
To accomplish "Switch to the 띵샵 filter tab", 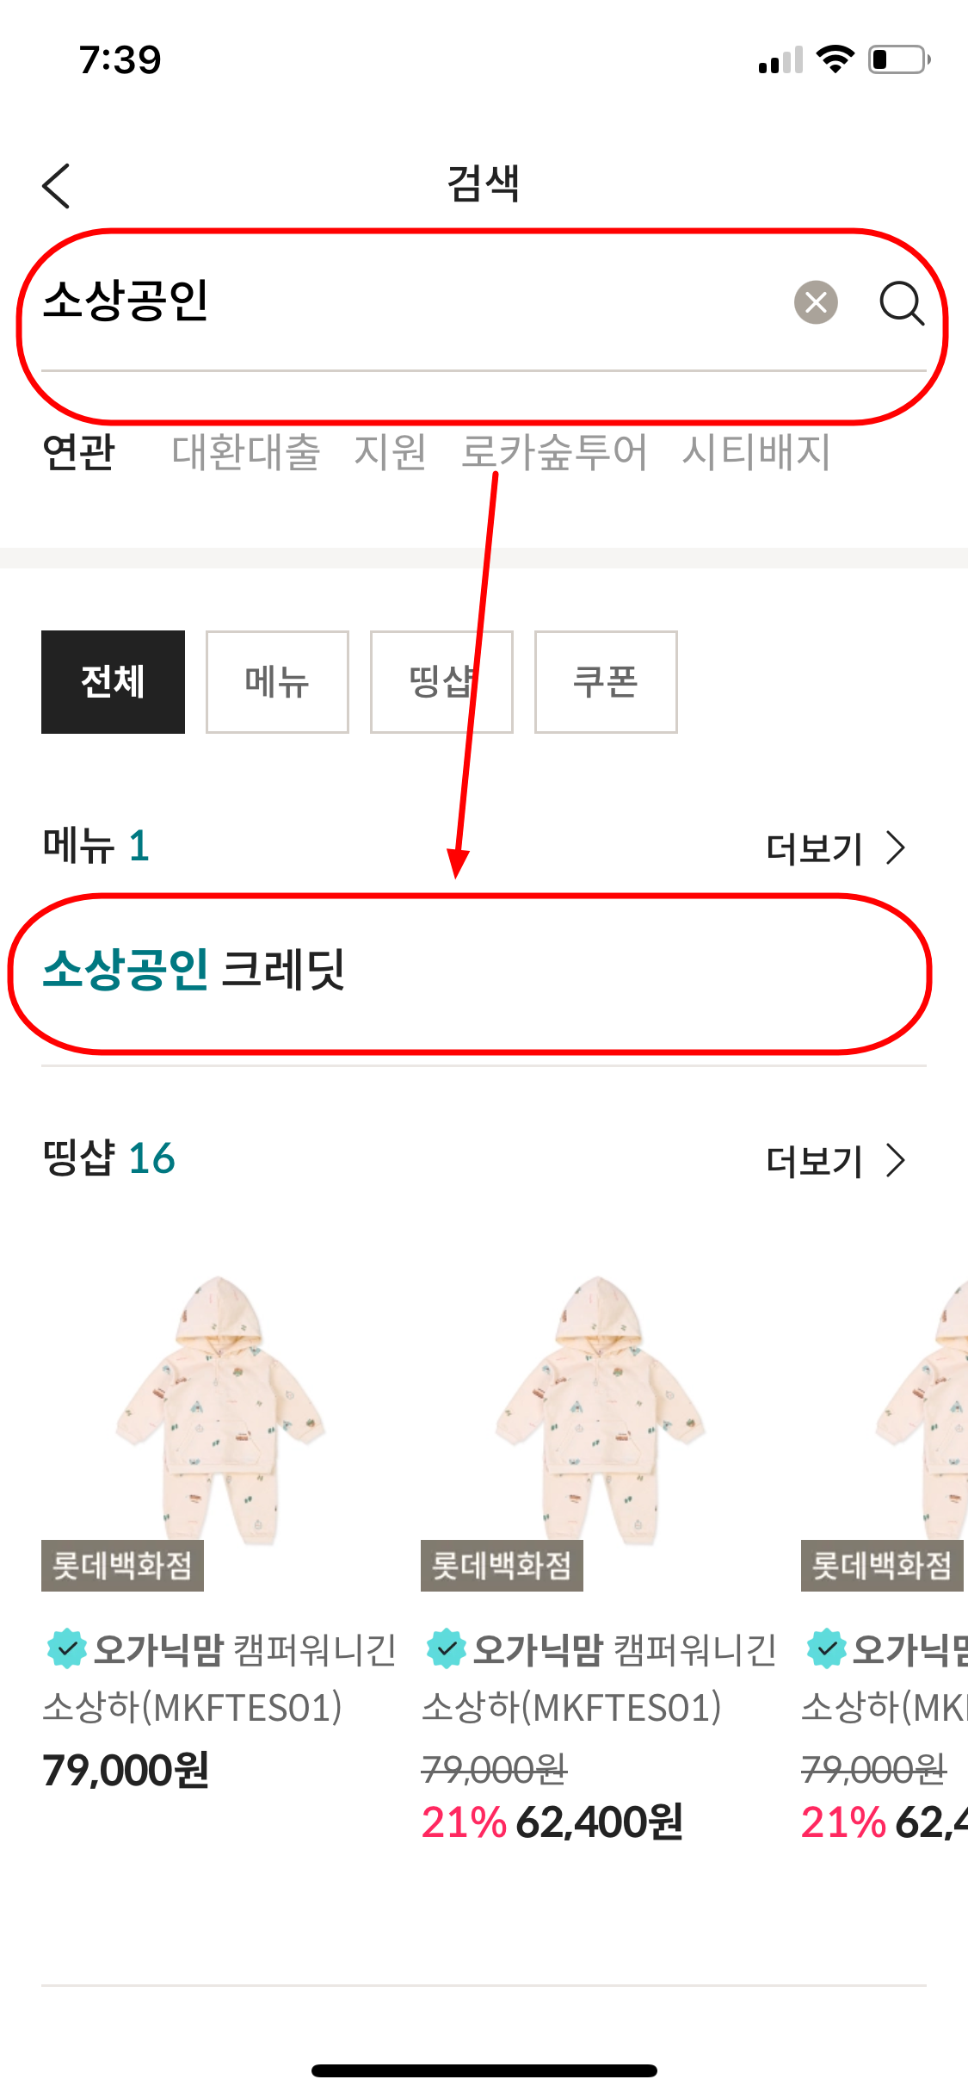I will click(x=441, y=682).
